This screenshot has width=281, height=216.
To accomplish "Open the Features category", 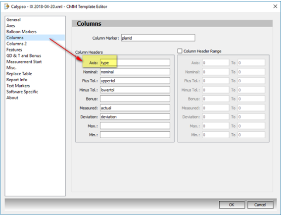I will 14,50.
